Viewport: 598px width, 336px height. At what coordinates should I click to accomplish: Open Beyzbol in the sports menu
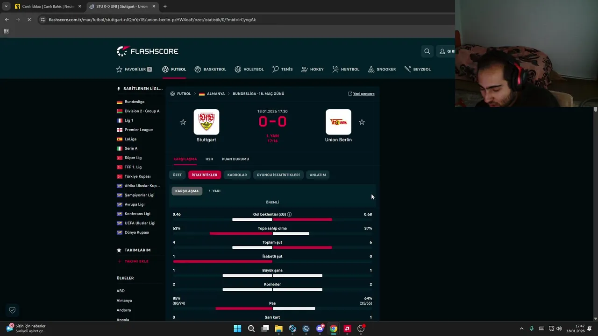(418, 69)
